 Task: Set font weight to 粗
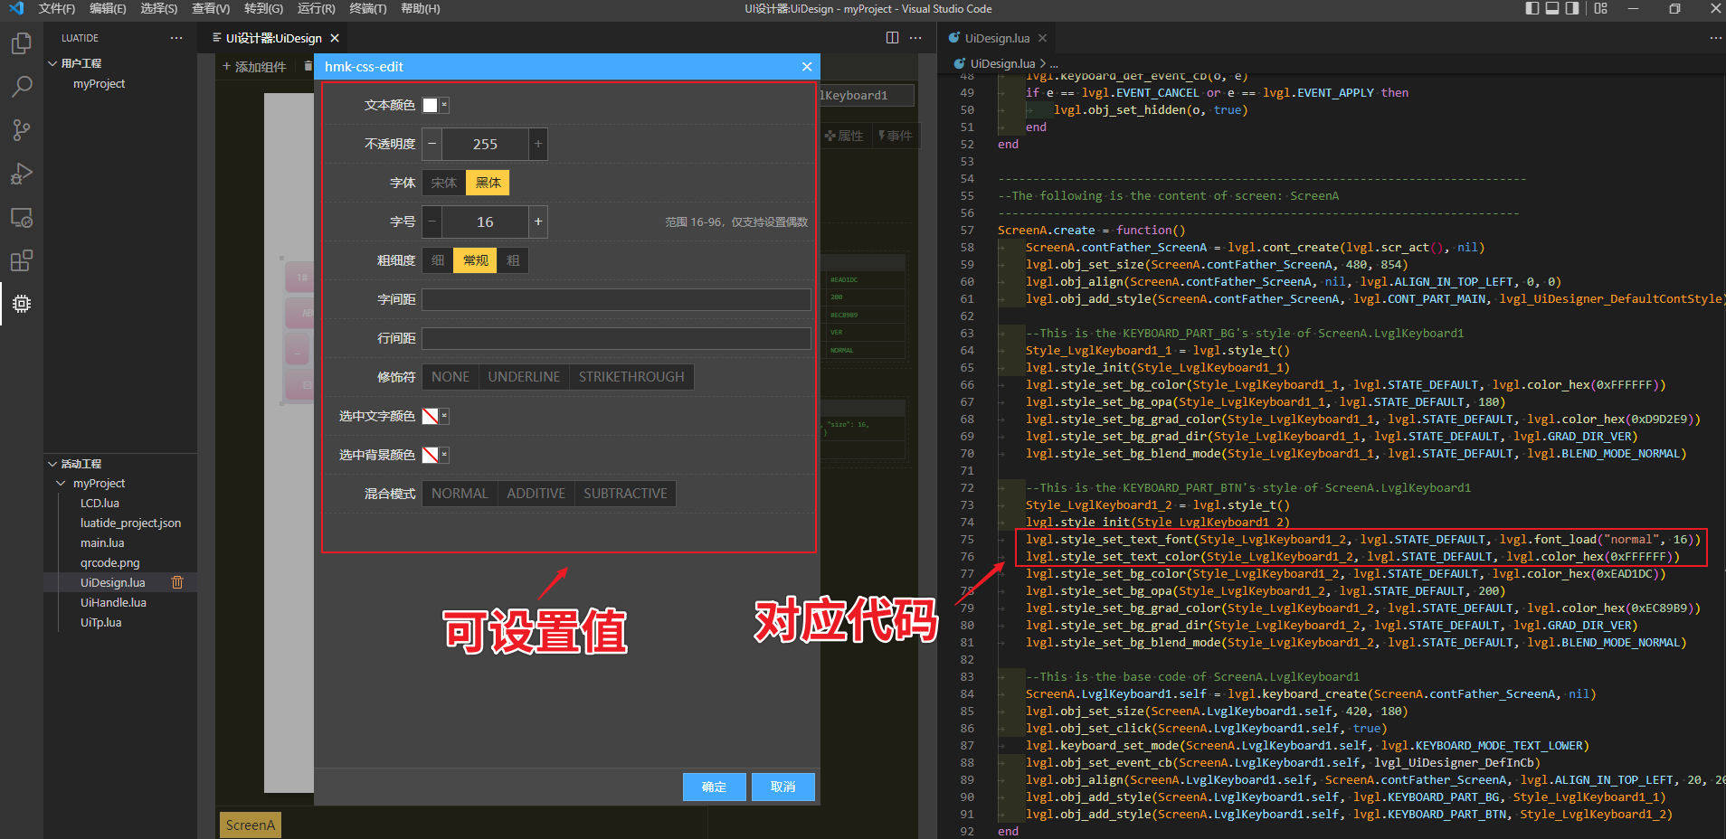pos(513,260)
